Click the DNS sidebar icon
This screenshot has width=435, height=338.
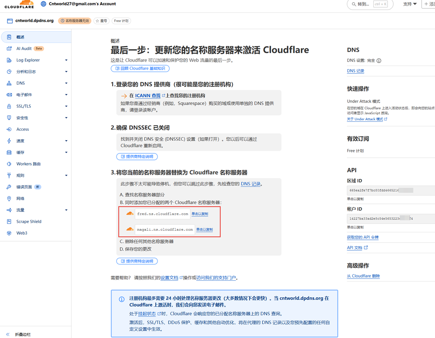click(x=9, y=83)
